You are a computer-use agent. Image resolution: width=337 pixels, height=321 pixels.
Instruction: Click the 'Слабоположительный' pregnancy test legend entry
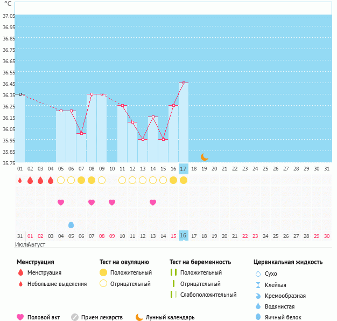(208, 295)
